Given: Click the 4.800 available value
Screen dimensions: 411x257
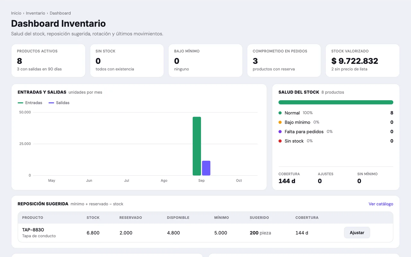Looking at the screenshot, I should pos(173,233).
